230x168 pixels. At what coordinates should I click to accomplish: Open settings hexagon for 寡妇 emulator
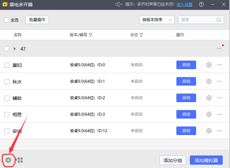click(x=209, y=65)
